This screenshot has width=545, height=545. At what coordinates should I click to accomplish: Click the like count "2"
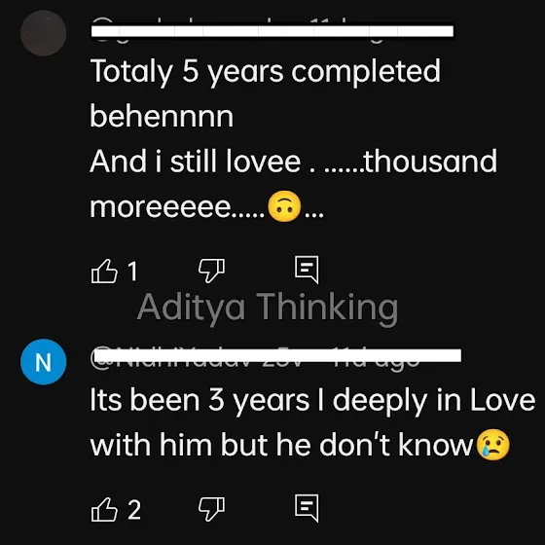tap(134, 510)
